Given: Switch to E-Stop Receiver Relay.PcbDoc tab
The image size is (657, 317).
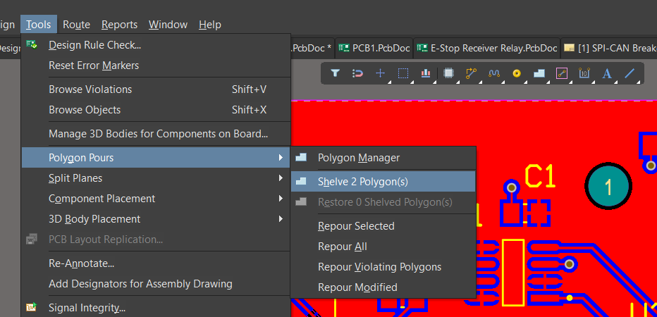Looking at the screenshot, I should click(487, 48).
